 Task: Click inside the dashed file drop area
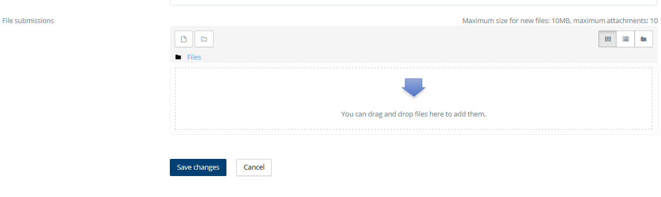[x=414, y=99]
